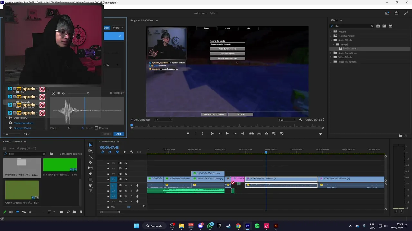
Task: Click the New Bin folder icon in project panel
Action: click(74, 212)
